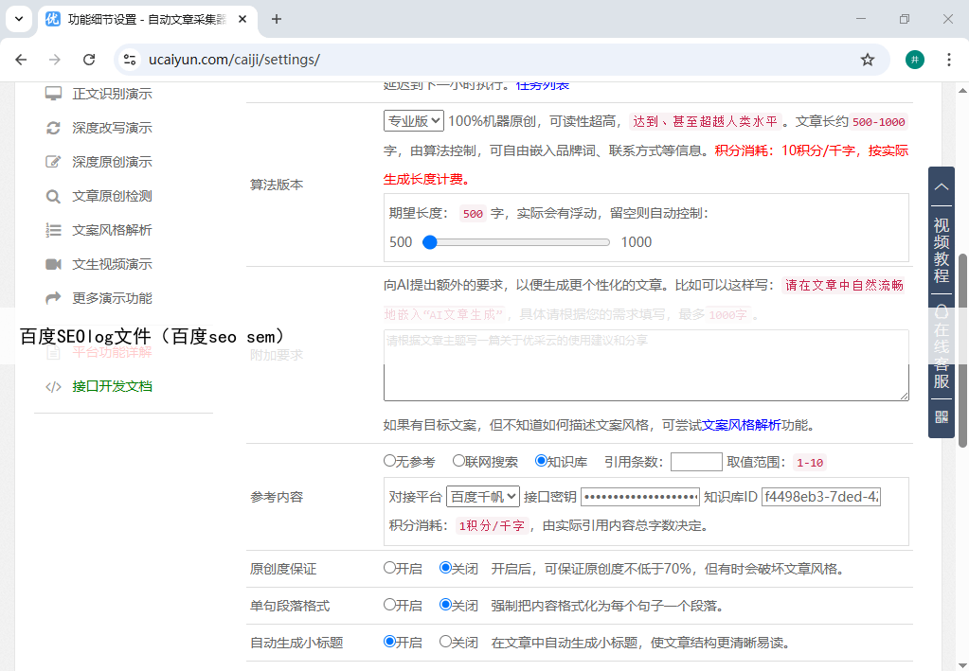Turn off 自动生成小标题 via 关闭
The height and width of the screenshot is (671, 969).
pyautogui.click(x=445, y=642)
